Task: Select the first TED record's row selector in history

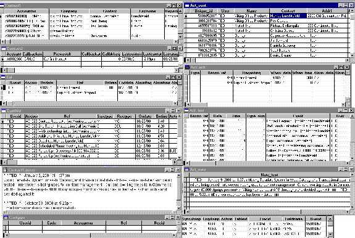Action: click(2, 121)
